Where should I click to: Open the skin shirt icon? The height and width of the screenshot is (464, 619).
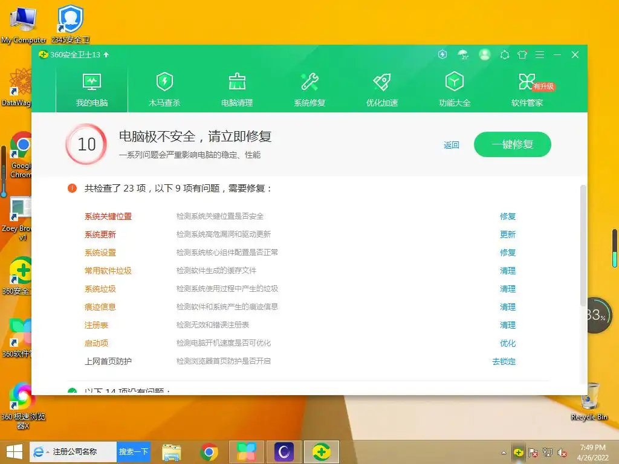(522, 55)
